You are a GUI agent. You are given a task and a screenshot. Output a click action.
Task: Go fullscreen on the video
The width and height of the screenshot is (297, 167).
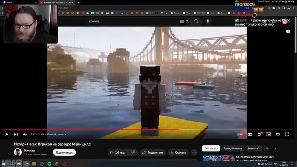click(287, 134)
